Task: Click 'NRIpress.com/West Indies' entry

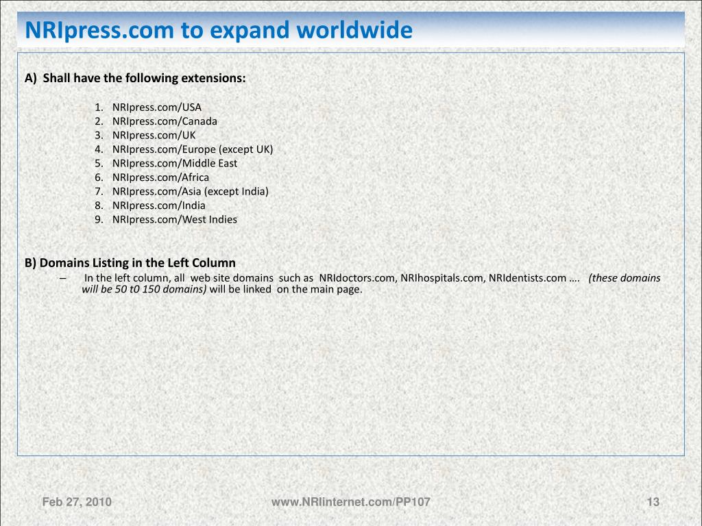Action: 175,219
